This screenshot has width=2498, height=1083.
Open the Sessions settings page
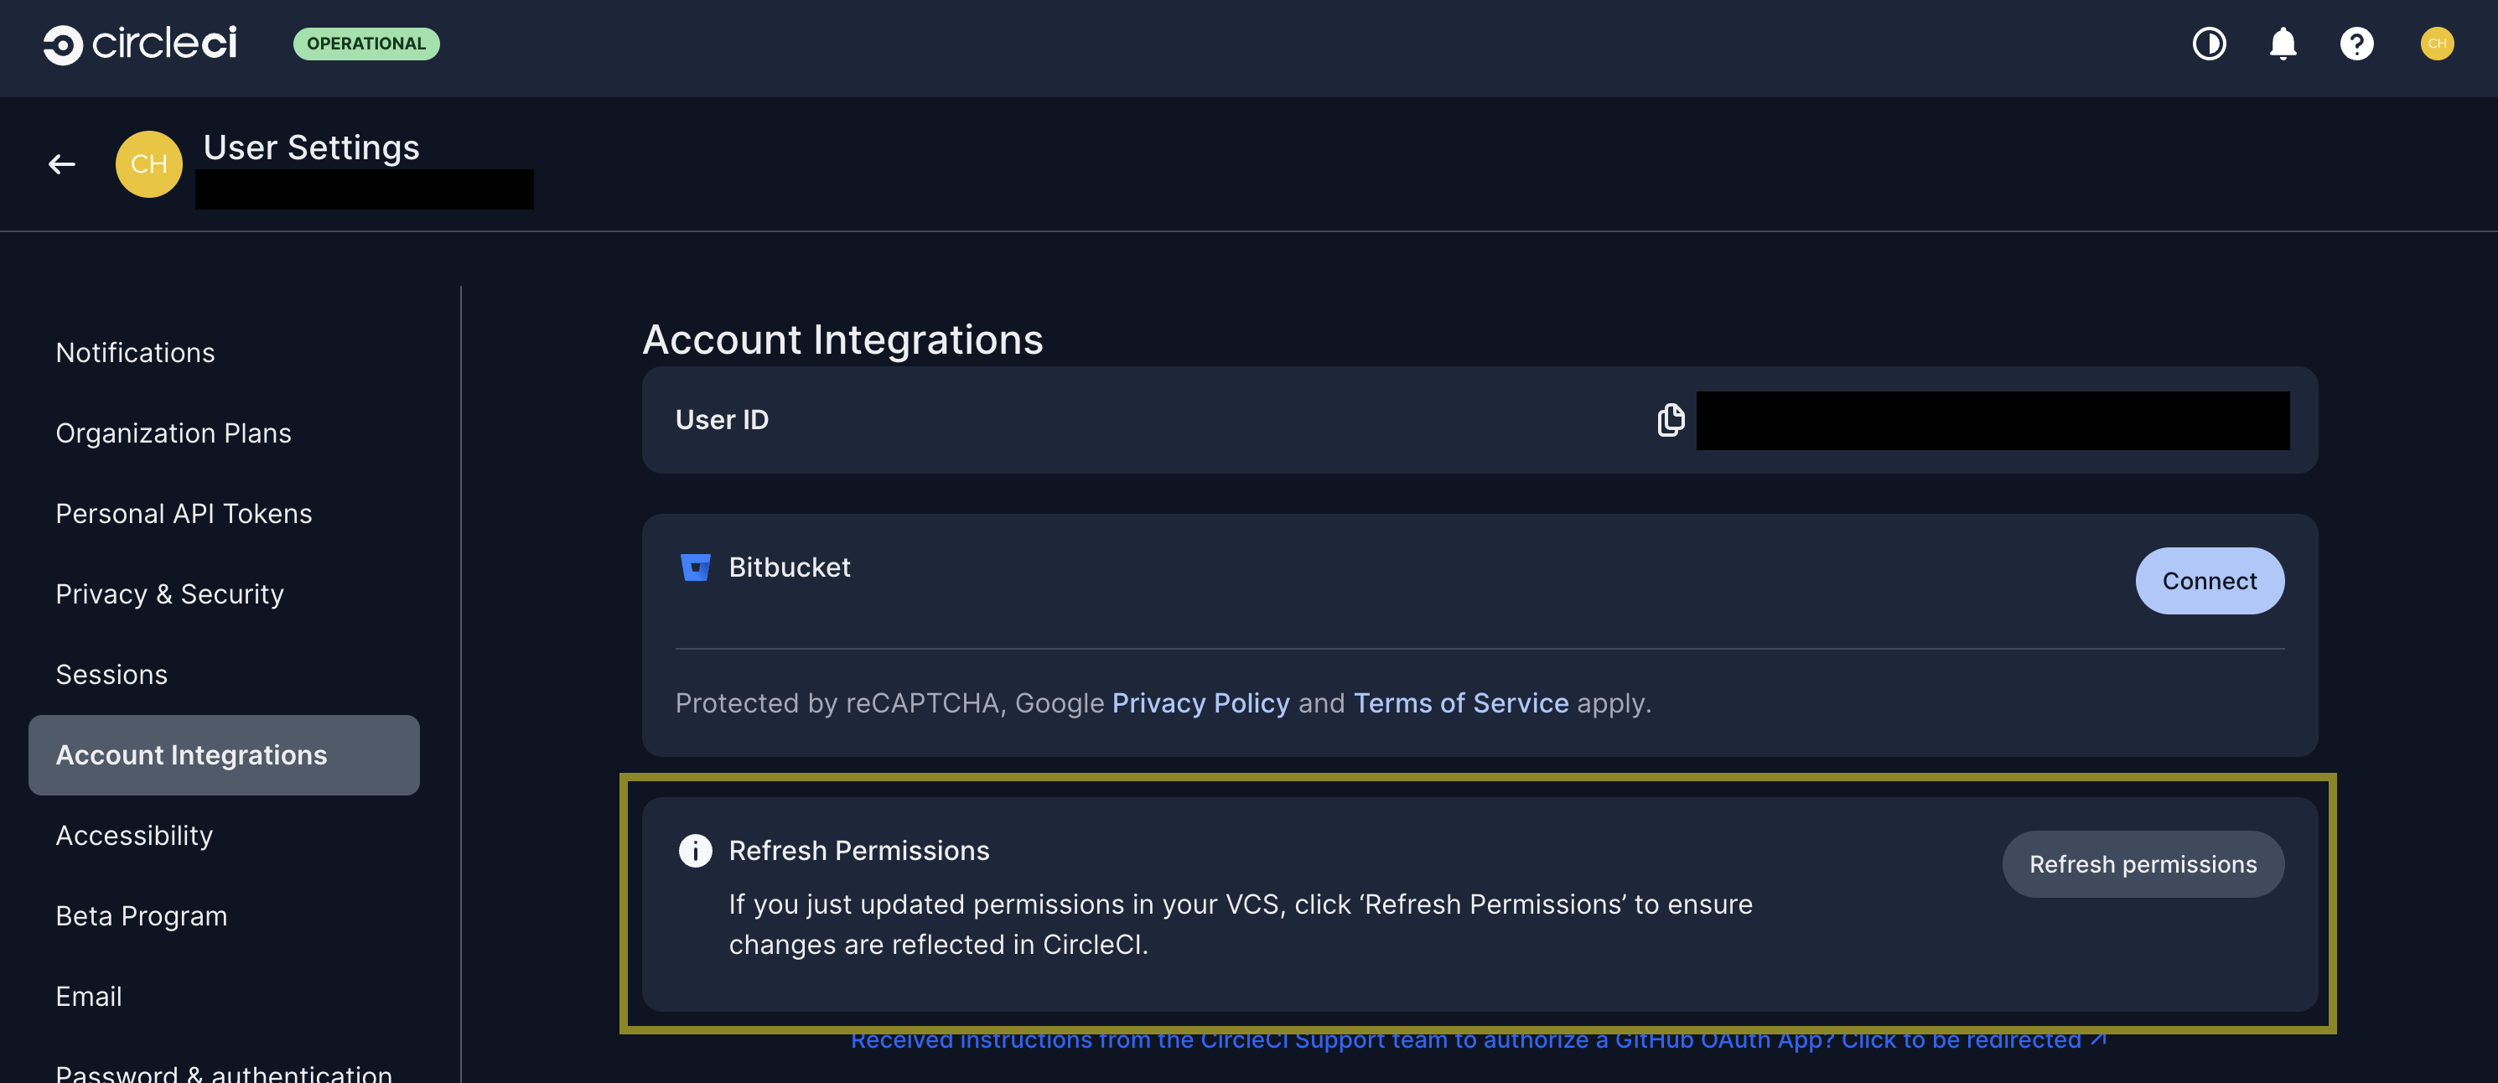[111, 675]
